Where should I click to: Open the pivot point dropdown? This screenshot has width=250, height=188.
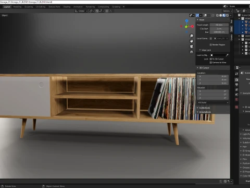click(x=92, y=11)
